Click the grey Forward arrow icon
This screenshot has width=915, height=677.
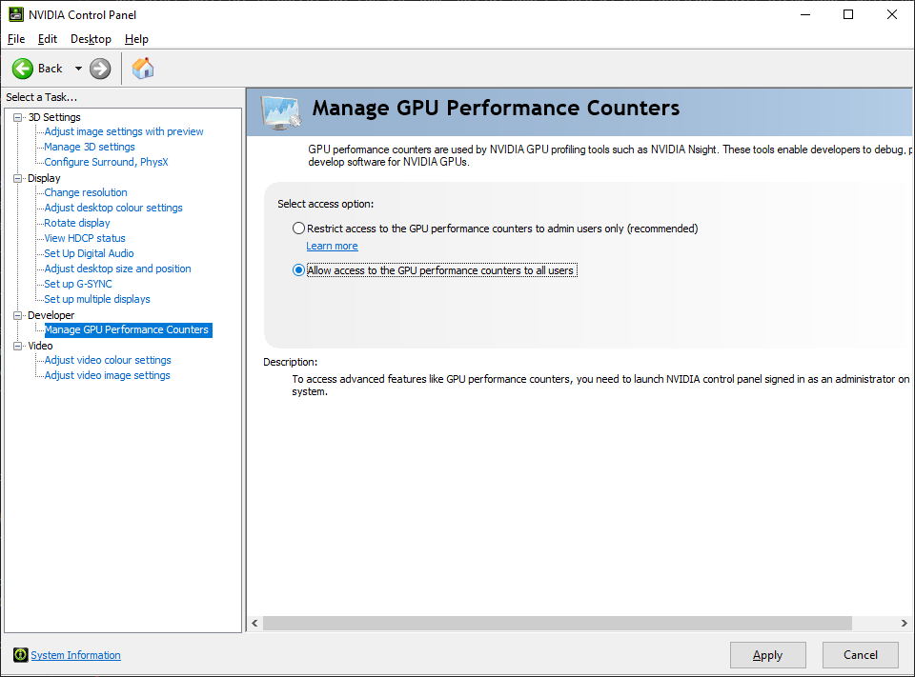[100, 69]
